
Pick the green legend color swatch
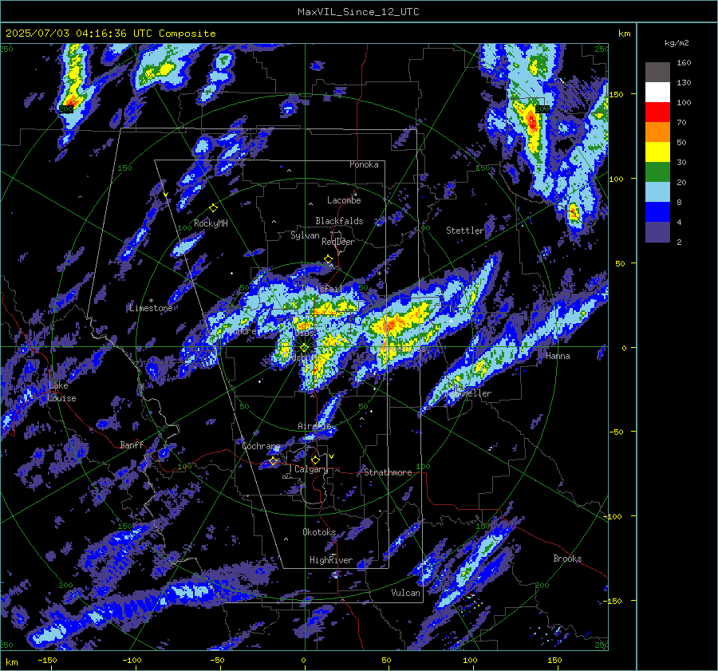pos(657,172)
